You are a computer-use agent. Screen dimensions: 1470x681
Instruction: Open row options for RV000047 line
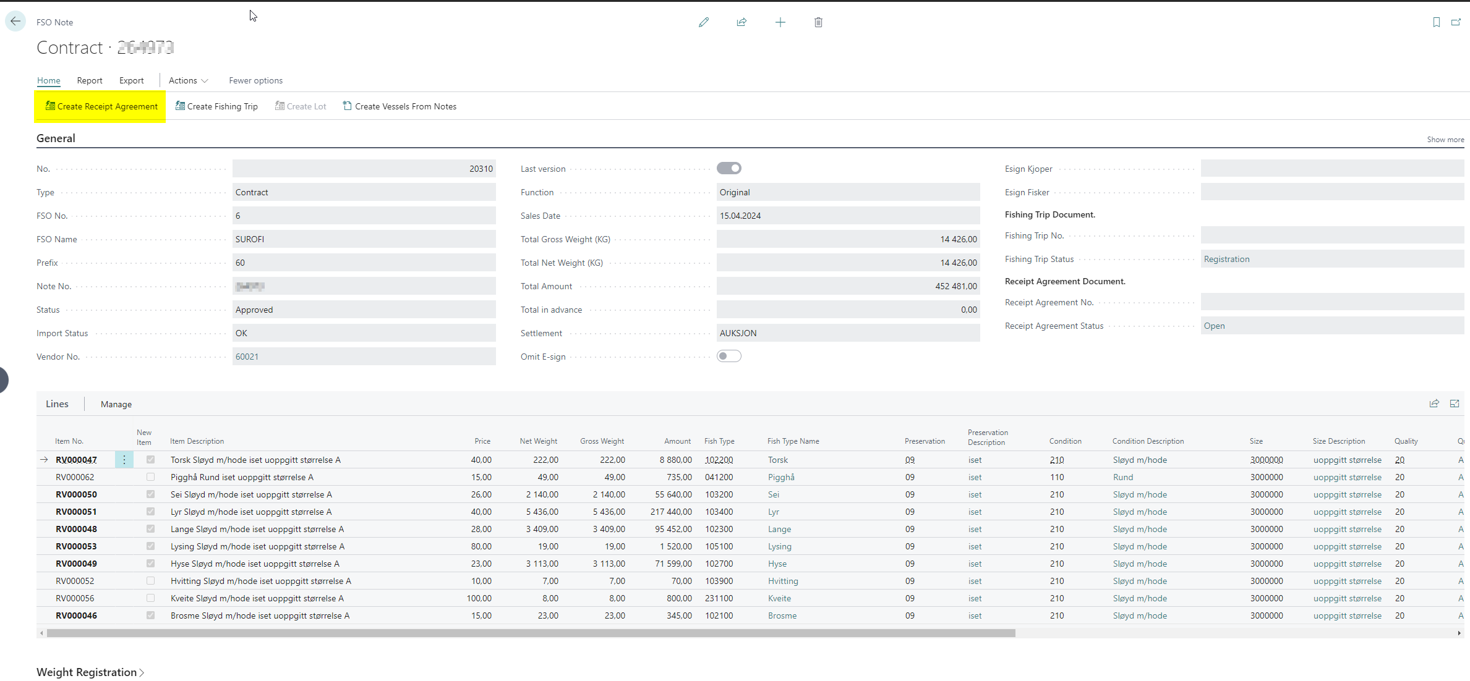pyautogui.click(x=124, y=460)
